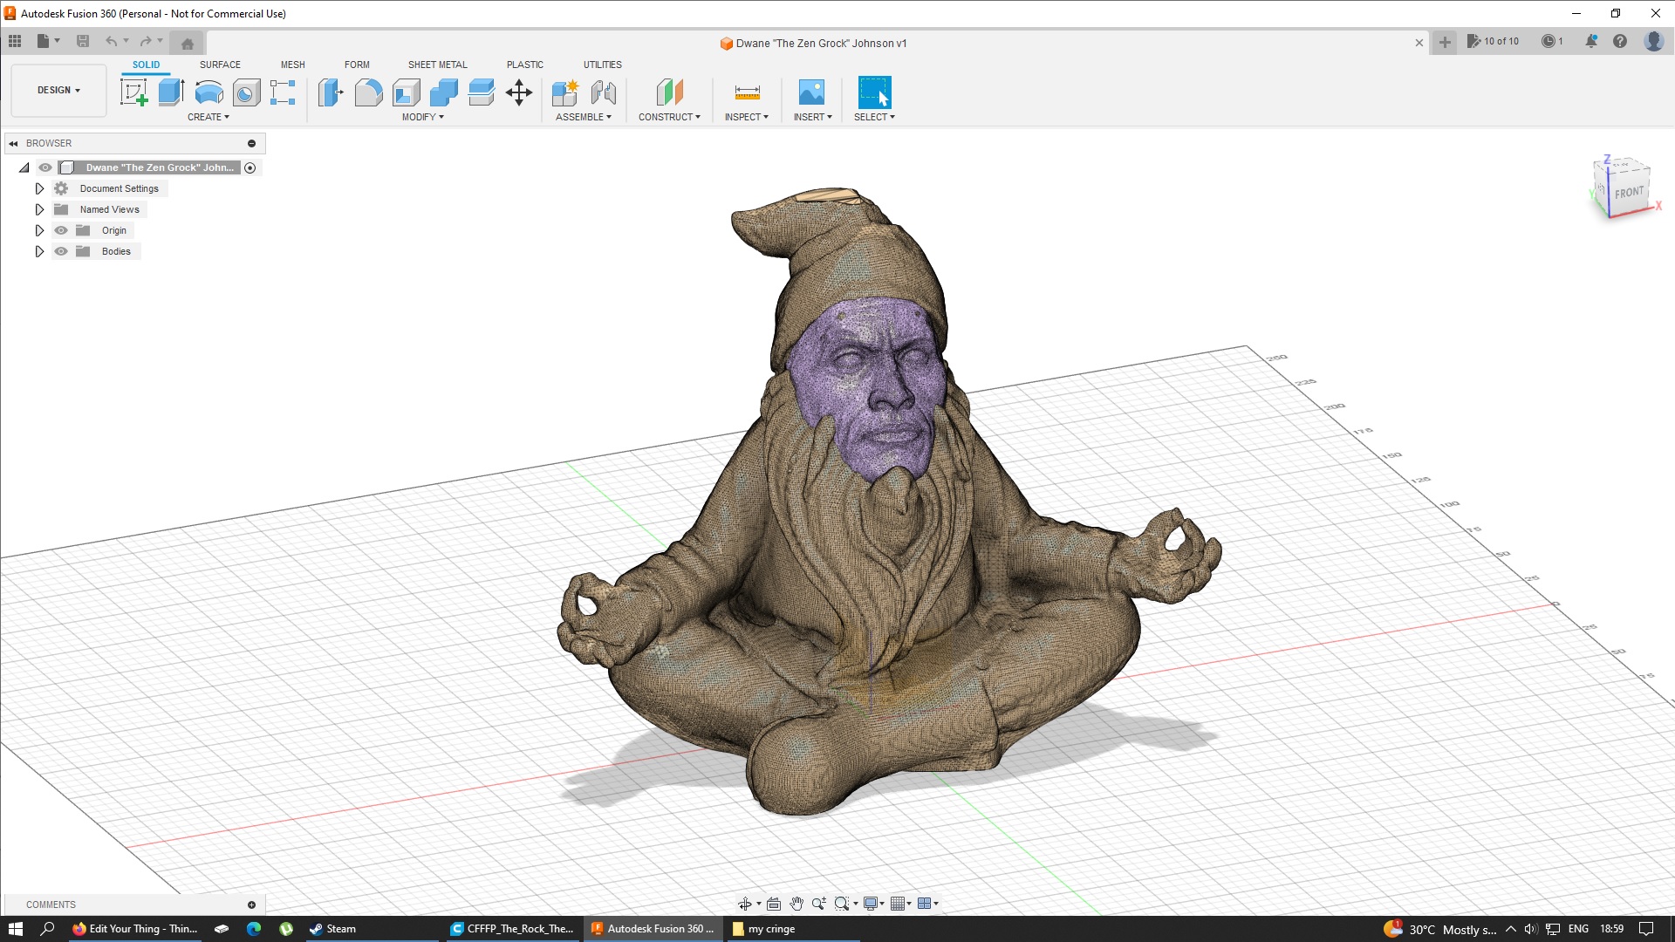
Task: Open the Help question mark menu
Action: tap(1620, 41)
